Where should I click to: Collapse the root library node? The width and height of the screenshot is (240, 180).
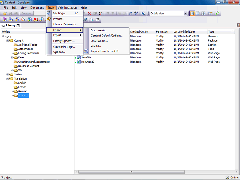(3, 36)
